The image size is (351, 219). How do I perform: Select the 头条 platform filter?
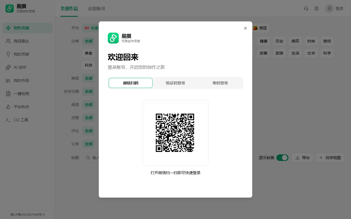pos(92,28)
